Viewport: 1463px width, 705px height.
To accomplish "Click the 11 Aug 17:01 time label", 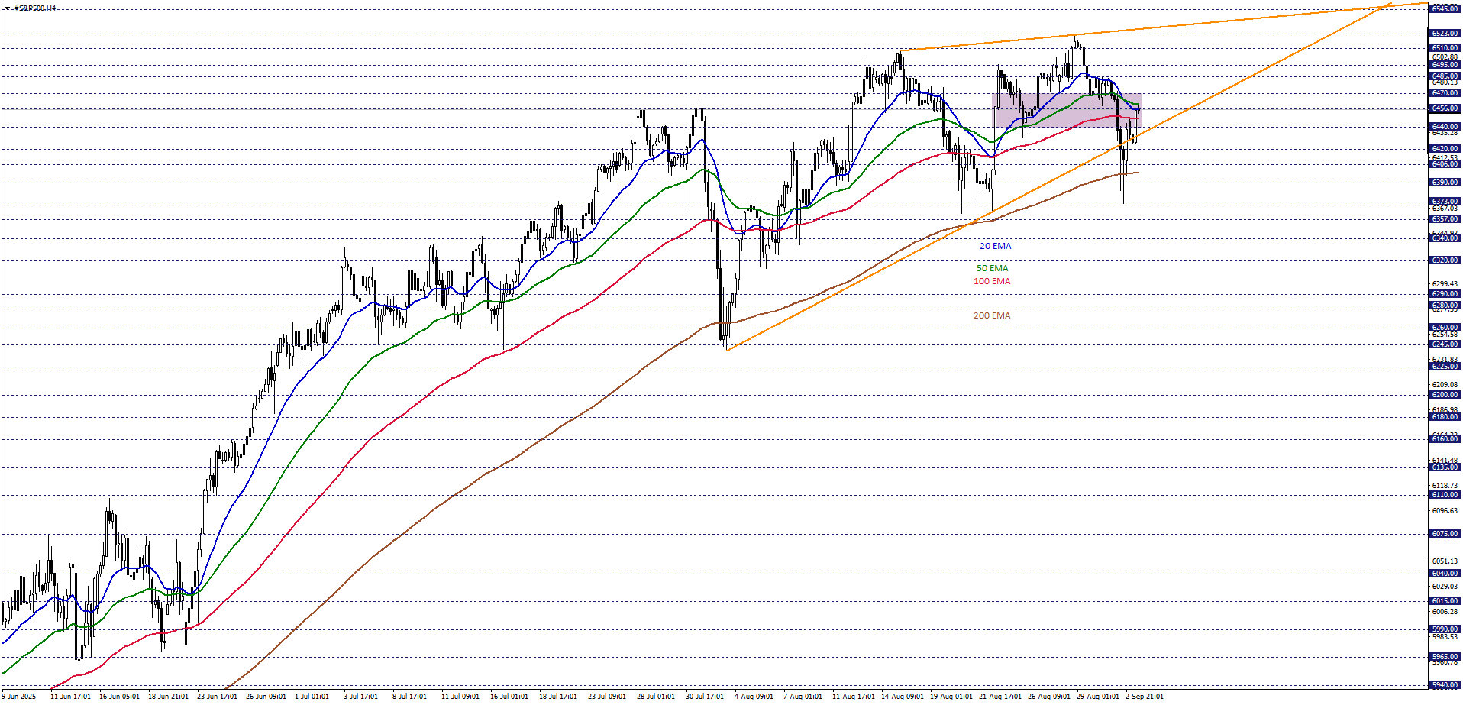I will click(852, 697).
